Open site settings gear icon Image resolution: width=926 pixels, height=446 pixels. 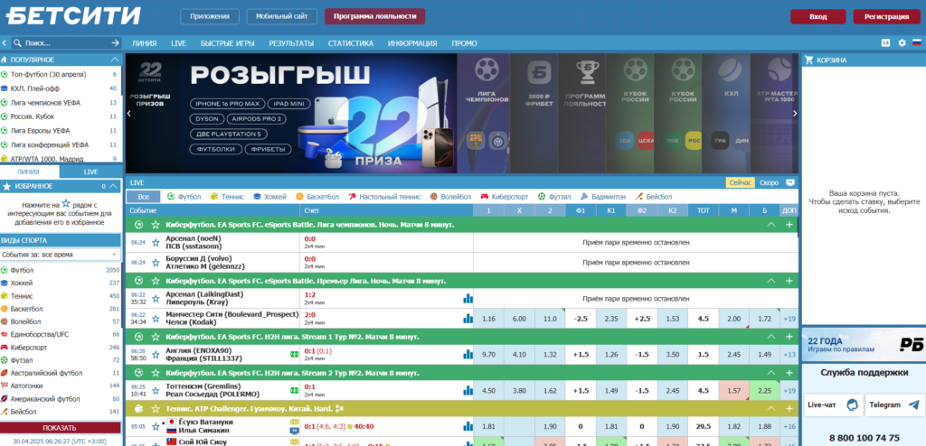click(902, 43)
